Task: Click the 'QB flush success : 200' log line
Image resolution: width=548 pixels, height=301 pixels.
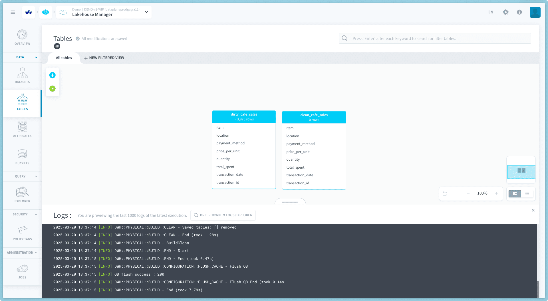Action: [109, 274]
